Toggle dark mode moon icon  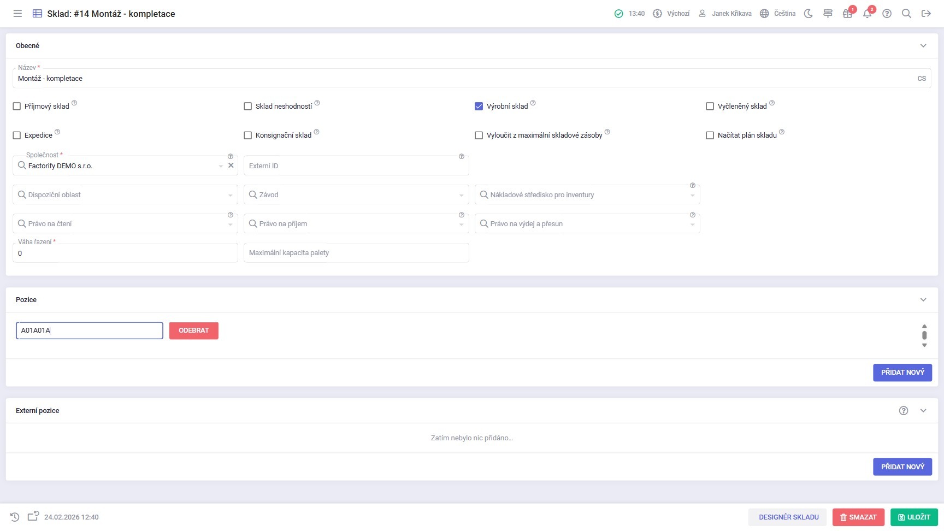coord(809,14)
